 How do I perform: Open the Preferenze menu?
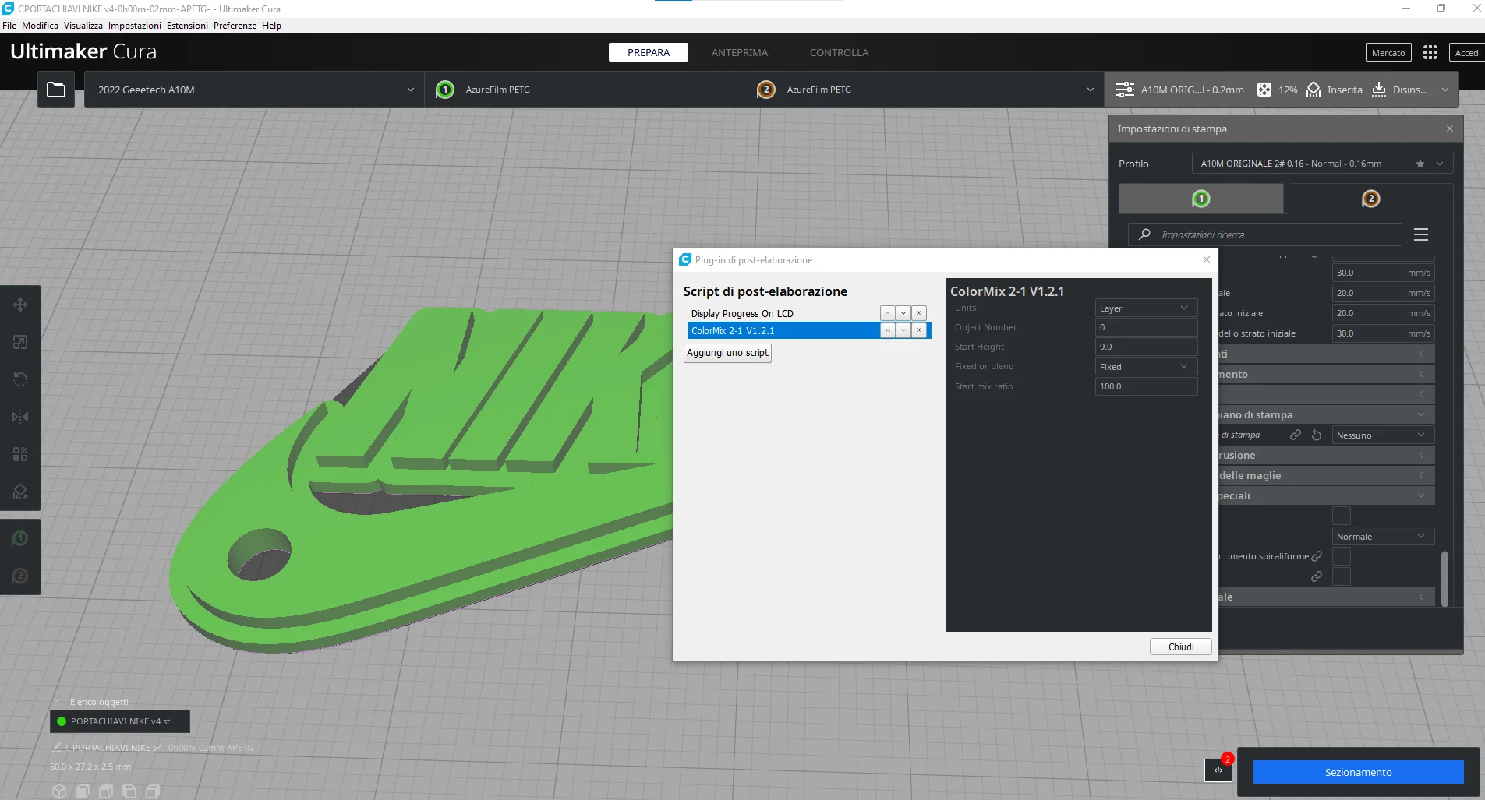coord(235,26)
